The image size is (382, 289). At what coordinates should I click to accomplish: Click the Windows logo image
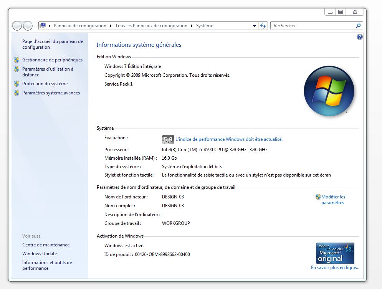point(329,91)
